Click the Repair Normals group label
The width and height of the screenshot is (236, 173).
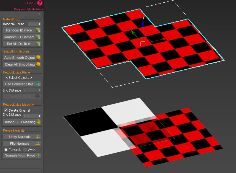(x=14, y=130)
